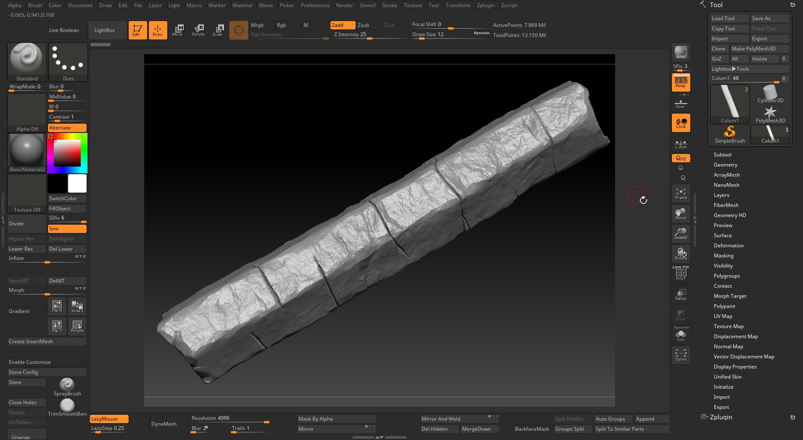Expand the UV Map section
This screenshot has width=803, height=440.
coord(723,316)
